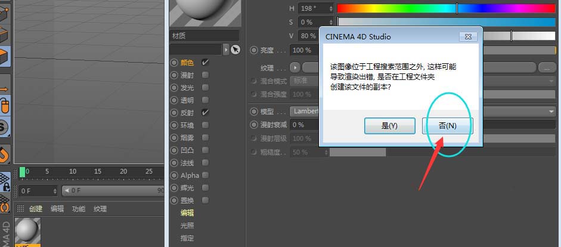Disable the 反射 channel checkbox
This screenshot has height=247, width=561.
pos(205,112)
